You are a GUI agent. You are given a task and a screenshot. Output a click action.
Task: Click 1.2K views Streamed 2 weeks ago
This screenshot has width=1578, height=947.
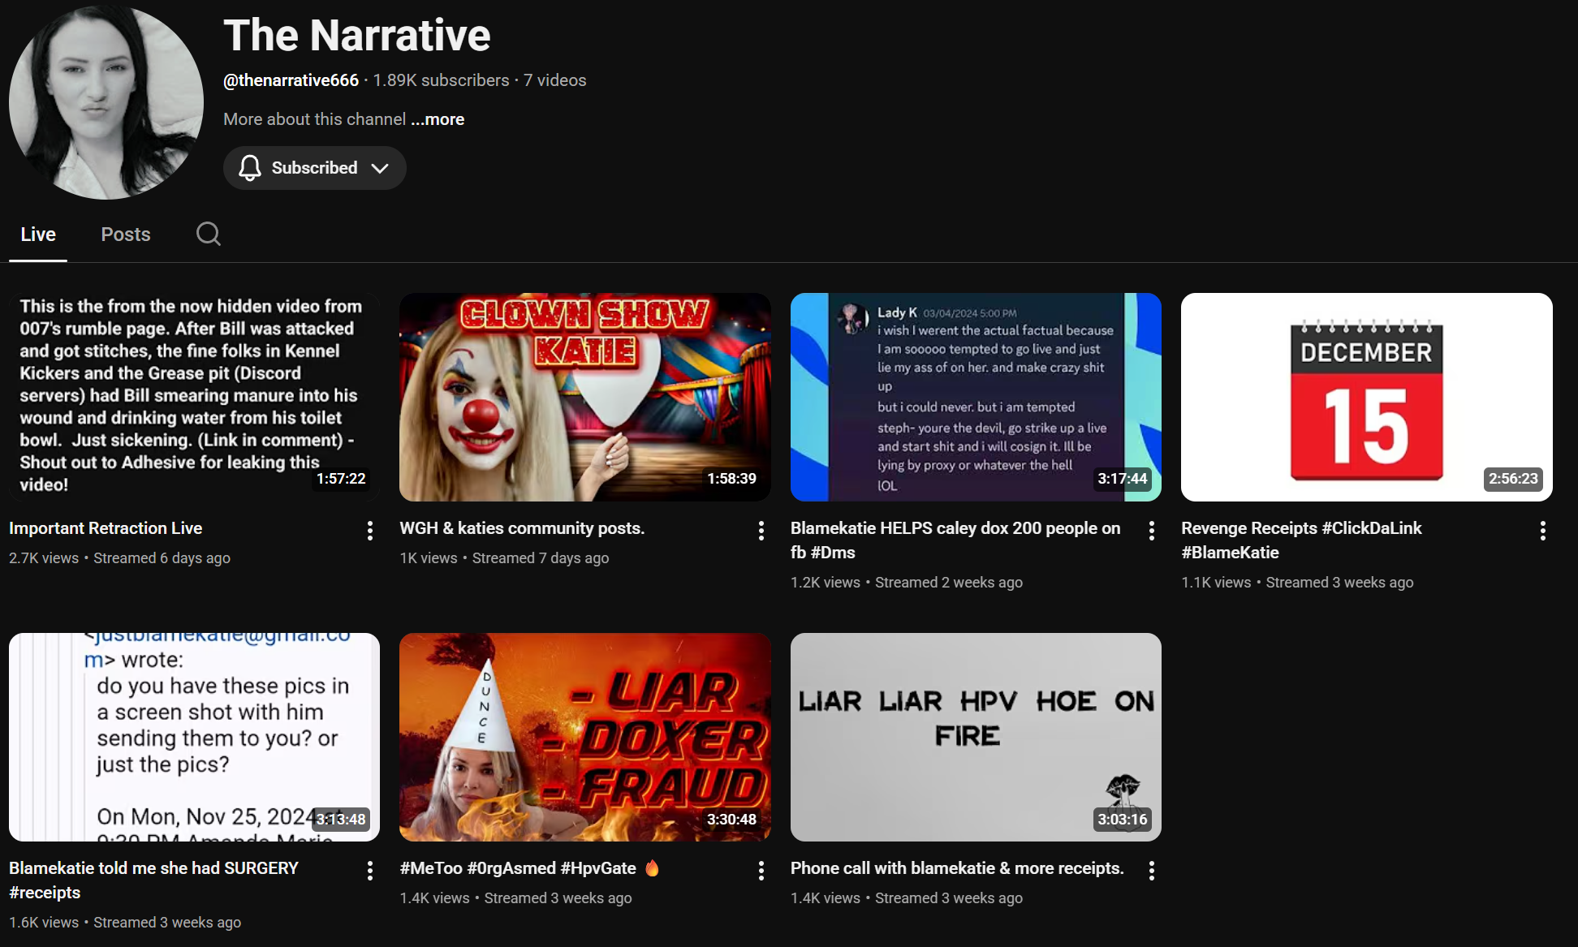pyautogui.click(x=907, y=583)
